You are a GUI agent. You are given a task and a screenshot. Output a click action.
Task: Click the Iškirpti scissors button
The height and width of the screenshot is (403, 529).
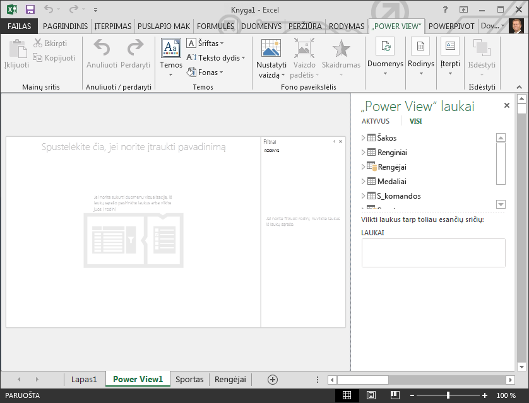click(x=51, y=43)
